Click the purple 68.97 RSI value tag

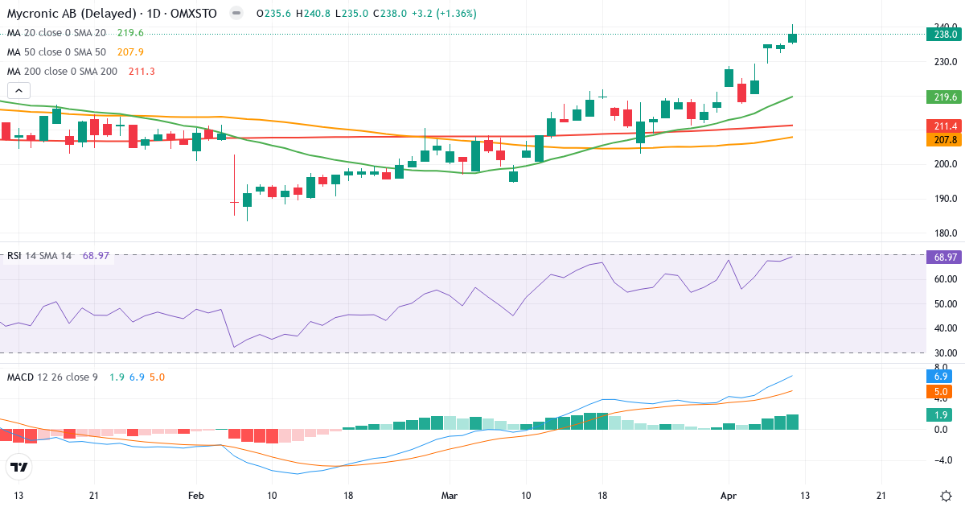point(943,258)
